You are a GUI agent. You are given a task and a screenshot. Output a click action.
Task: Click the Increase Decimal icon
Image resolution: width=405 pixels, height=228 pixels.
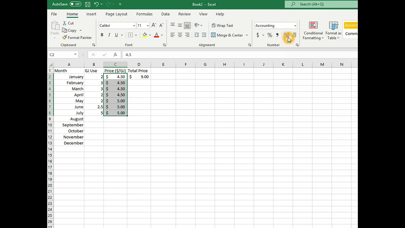tap(286, 35)
